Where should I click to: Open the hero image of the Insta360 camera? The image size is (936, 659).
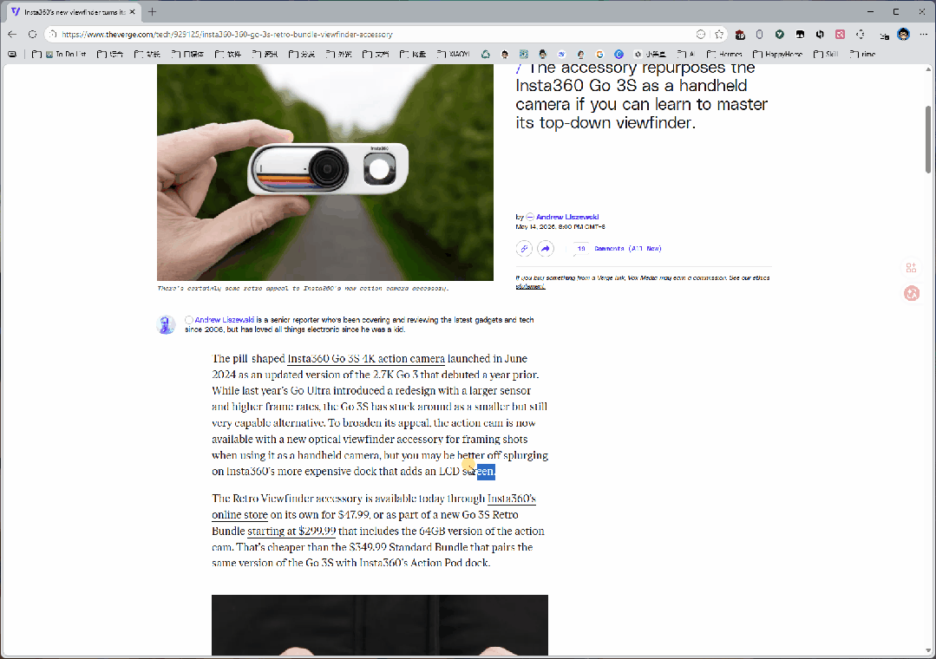pos(325,173)
